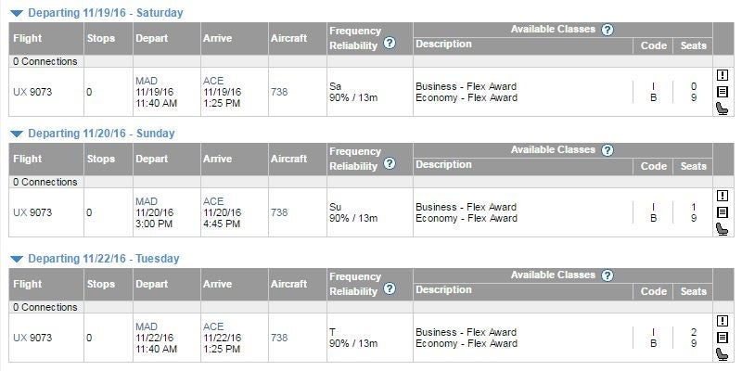View the seat map icon for the Saturday flight
This screenshot has height=371, width=742.
coord(723,109)
